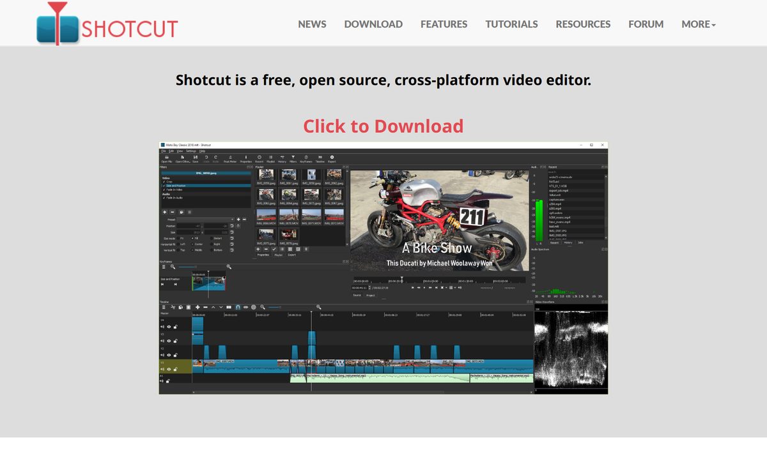This screenshot has width=767, height=455.
Task: Click the timeline ripple delete minus icon
Action: point(205,307)
